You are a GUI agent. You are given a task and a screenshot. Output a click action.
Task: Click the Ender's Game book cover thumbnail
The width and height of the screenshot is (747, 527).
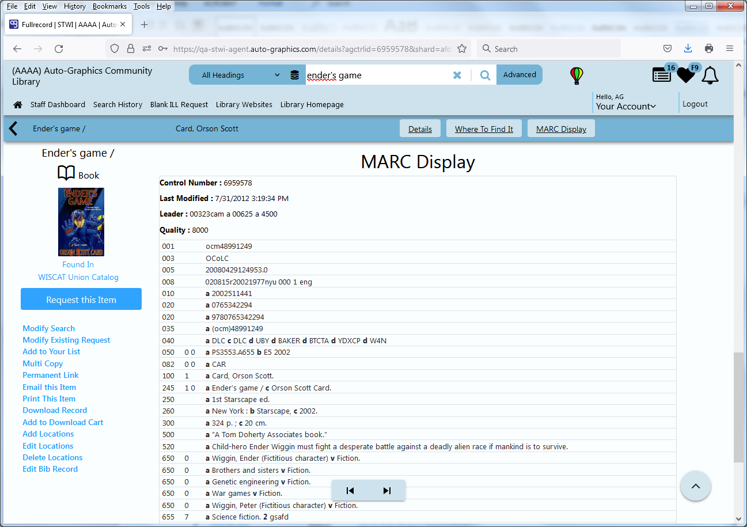click(81, 222)
